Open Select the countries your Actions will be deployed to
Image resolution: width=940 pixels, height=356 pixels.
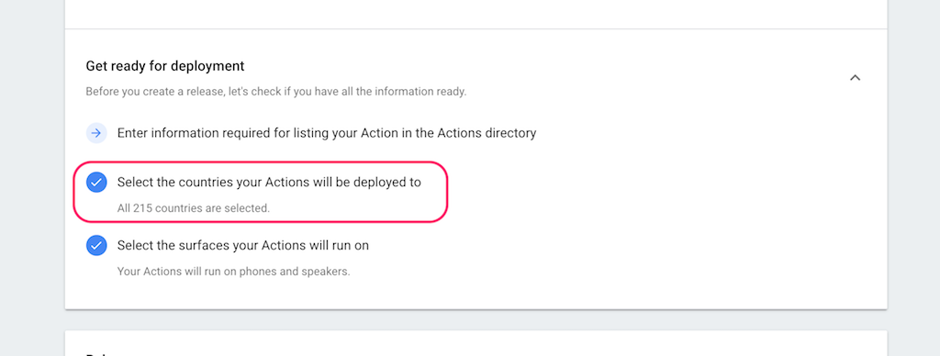click(269, 183)
